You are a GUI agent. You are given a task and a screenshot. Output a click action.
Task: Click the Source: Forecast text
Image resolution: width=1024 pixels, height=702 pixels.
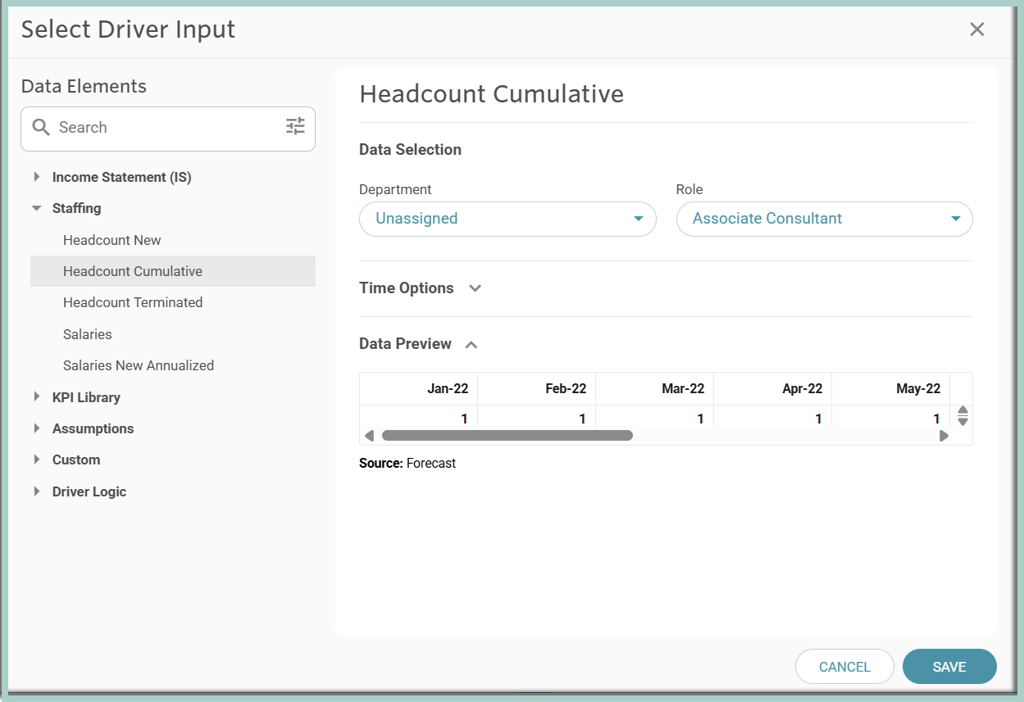pyautogui.click(x=407, y=463)
